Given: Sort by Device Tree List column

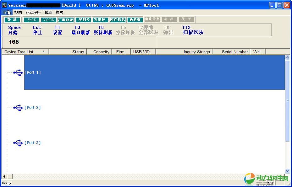Looking at the screenshot, I should coord(25,52).
